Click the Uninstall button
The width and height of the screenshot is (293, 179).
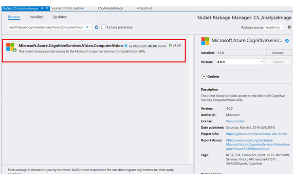tap(278, 53)
